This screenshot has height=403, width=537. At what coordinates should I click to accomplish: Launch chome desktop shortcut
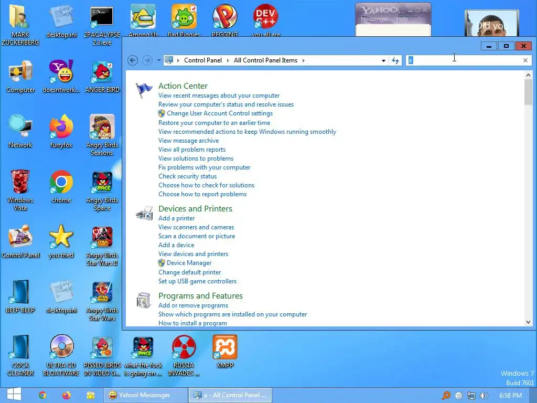coord(61,186)
